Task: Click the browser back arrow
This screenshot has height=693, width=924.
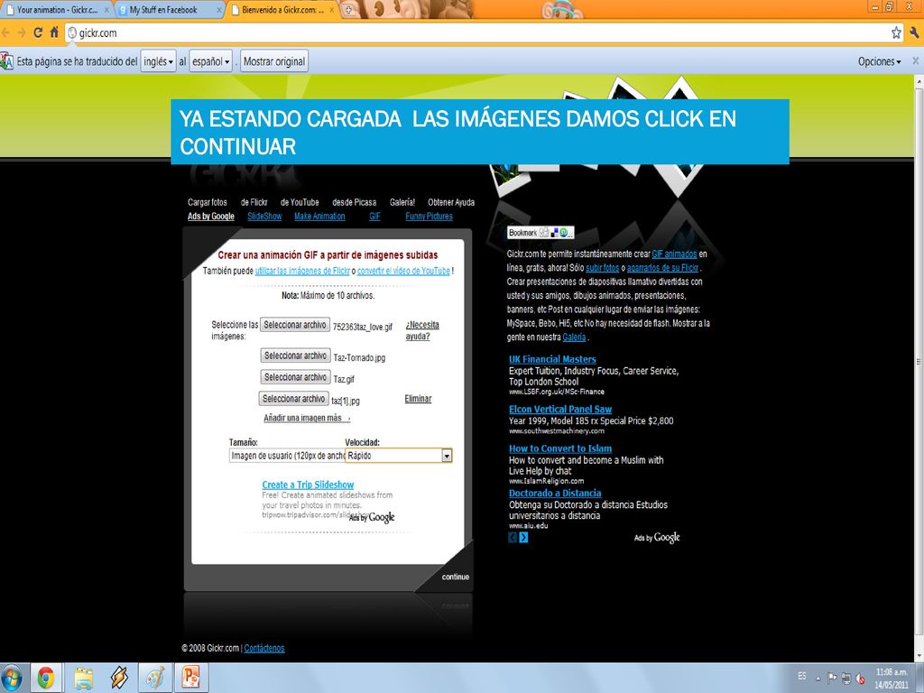Action: [x=6, y=33]
